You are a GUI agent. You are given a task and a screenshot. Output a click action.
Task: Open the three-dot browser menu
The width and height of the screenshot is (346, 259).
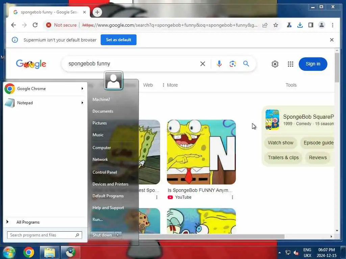click(332, 25)
